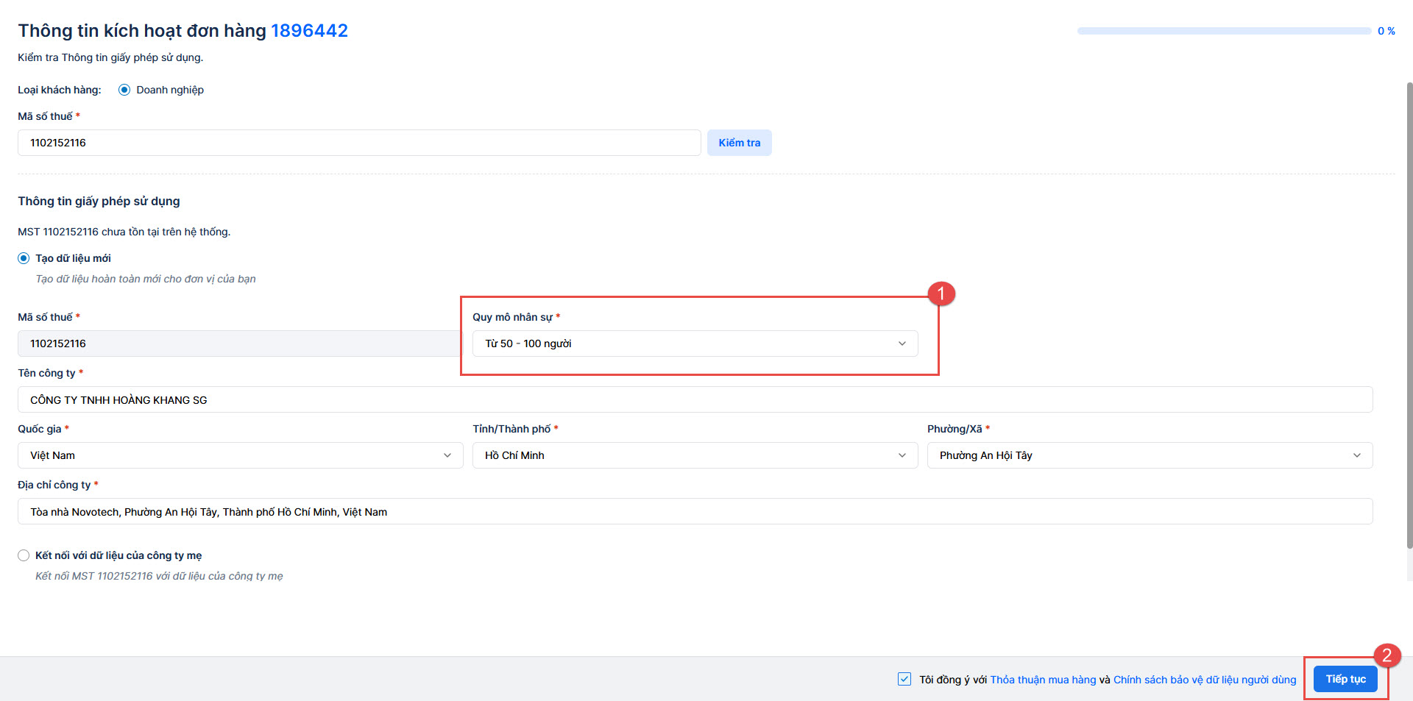
Task: Open the Tỉnh/Thành phố dropdown
Action: click(695, 455)
